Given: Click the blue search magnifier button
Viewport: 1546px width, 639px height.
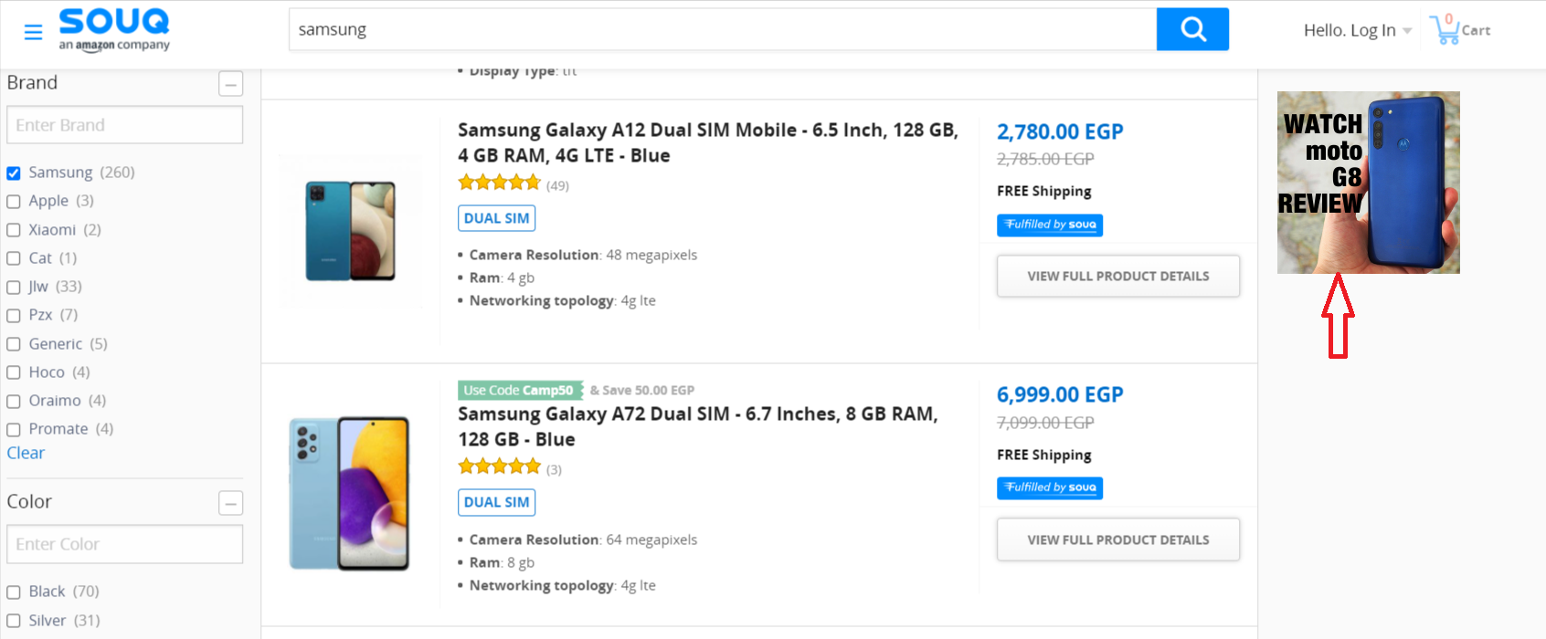Looking at the screenshot, I should (x=1192, y=29).
